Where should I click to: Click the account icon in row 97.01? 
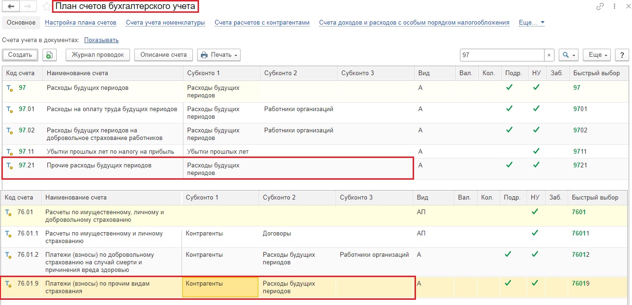9,109
